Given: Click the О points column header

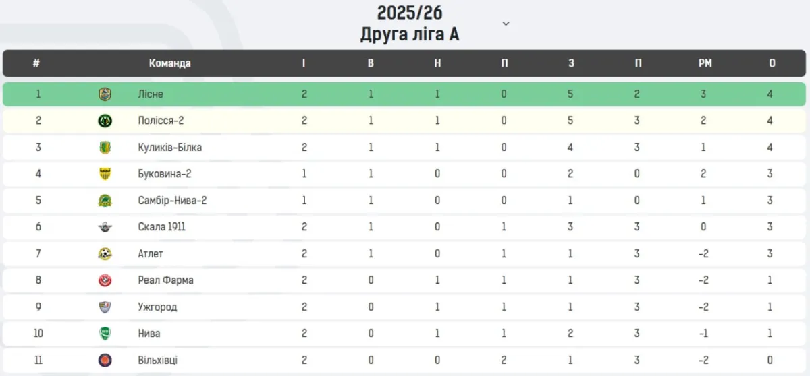Looking at the screenshot, I should 772,63.
